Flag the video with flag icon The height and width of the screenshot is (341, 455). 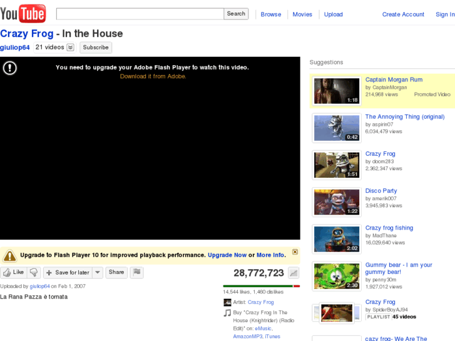tap(136, 272)
